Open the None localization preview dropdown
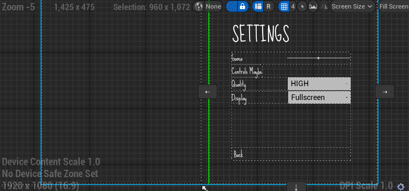This screenshot has height=191, width=409. pos(213,6)
